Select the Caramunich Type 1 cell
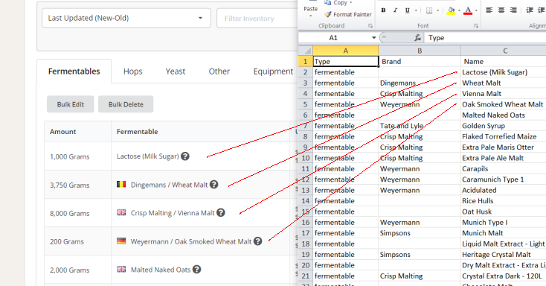 (x=504, y=179)
